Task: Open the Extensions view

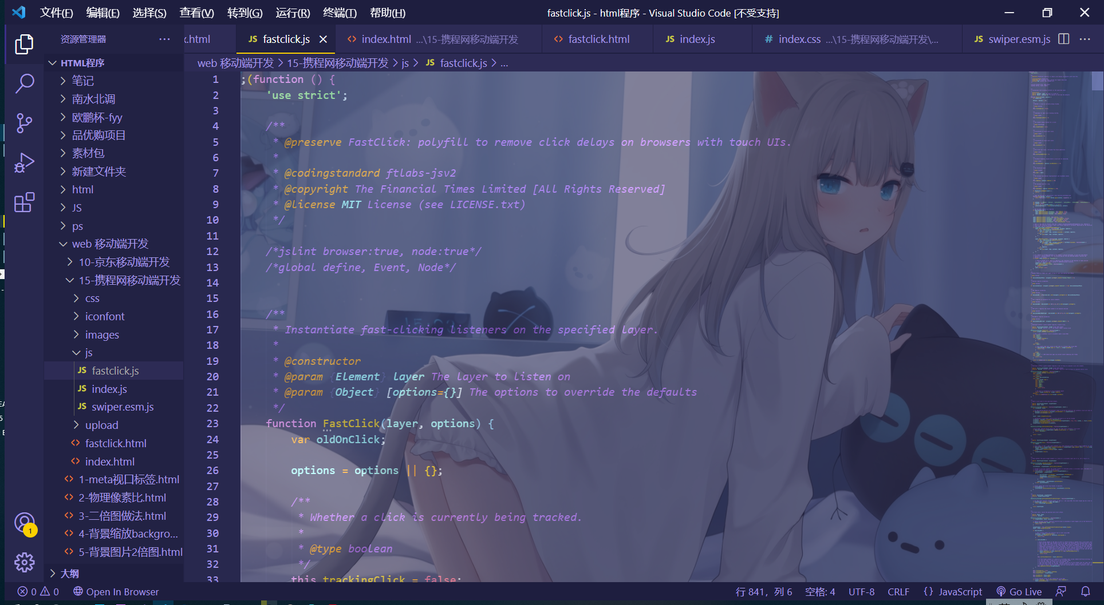Action: [x=25, y=202]
